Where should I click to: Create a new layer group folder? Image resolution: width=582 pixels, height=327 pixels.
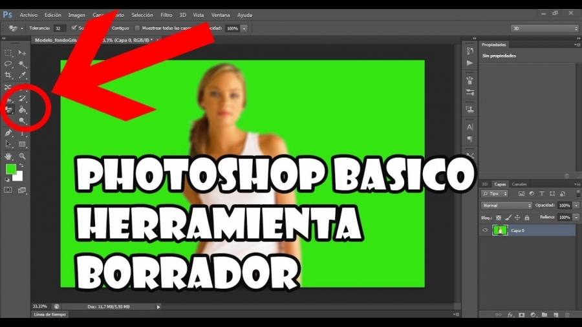click(x=544, y=315)
